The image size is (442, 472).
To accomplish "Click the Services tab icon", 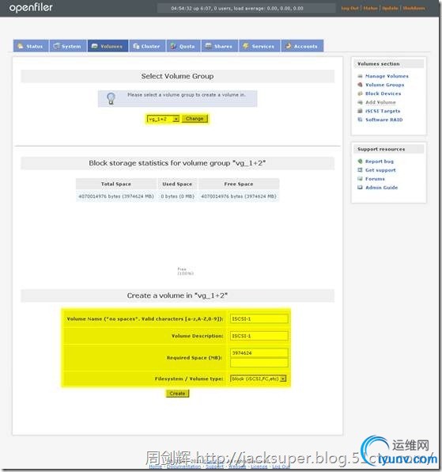I will click(x=246, y=46).
